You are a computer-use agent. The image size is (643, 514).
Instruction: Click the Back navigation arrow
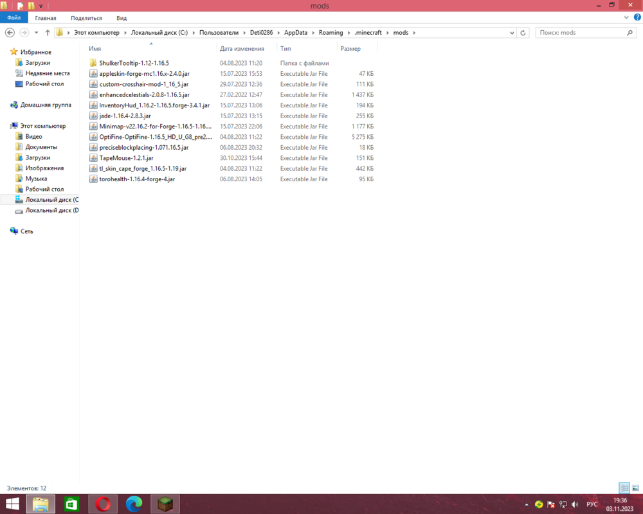[10, 32]
